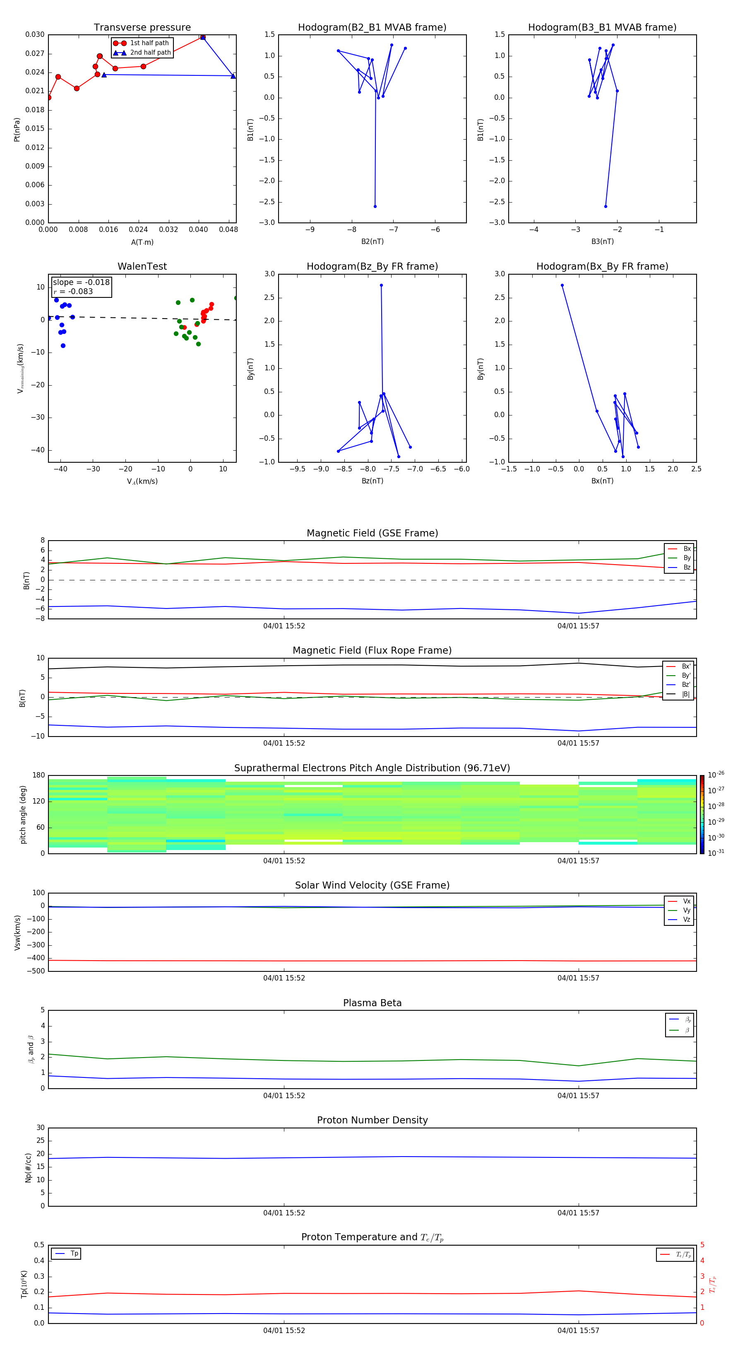The height and width of the screenshot is (1367, 745).
Task: Select the '|B|' legend entry
Action: coord(679,694)
